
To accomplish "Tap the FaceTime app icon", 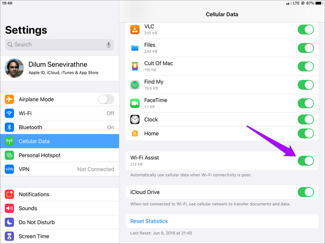I will pyautogui.click(x=135, y=103).
